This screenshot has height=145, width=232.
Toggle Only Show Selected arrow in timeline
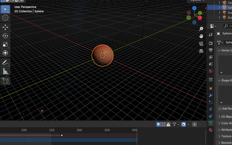pos(158,124)
